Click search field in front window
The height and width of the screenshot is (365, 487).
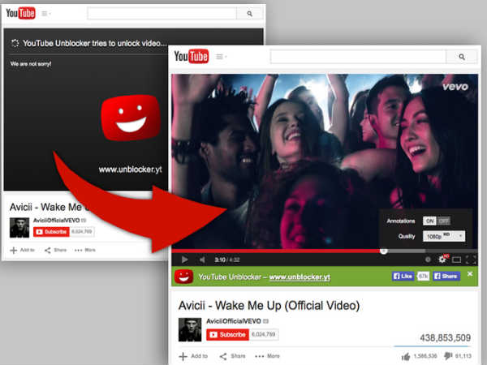(358, 57)
